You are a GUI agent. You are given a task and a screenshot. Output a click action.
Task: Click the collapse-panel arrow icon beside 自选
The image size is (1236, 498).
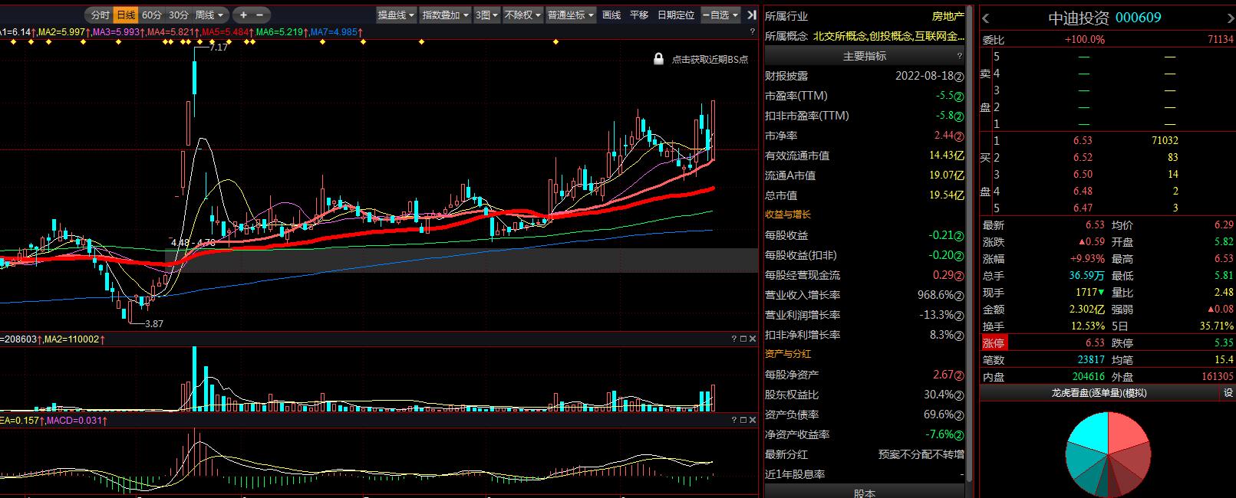pos(752,15)
